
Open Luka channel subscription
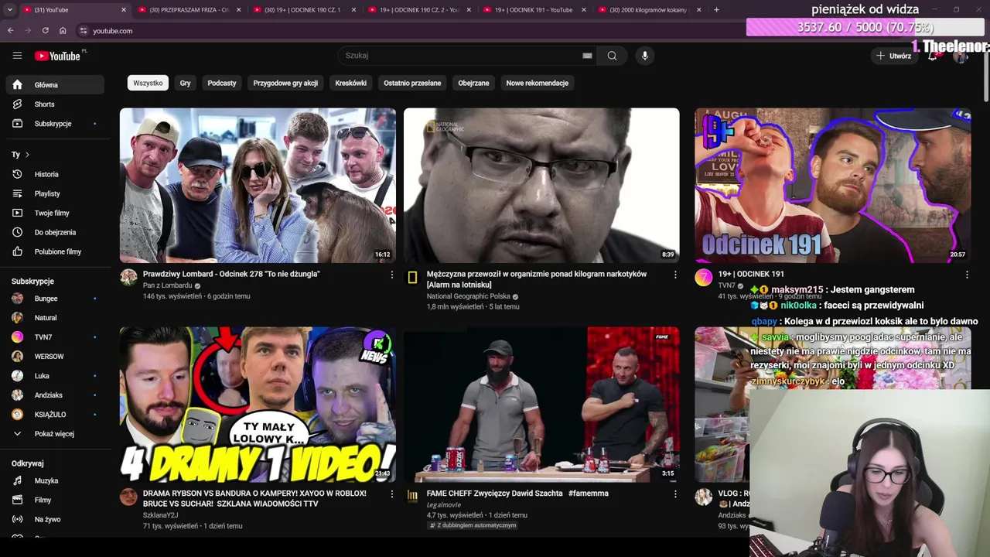(55, 376)
